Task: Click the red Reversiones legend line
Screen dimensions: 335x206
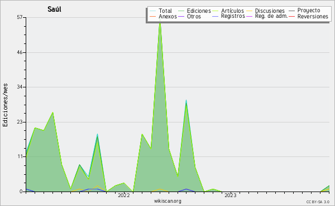Action: pos(291,16)
